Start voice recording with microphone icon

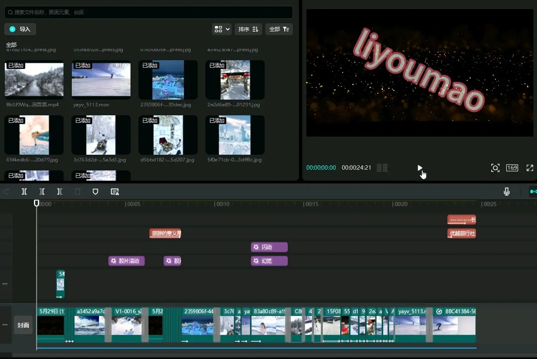tap(507, 192)
